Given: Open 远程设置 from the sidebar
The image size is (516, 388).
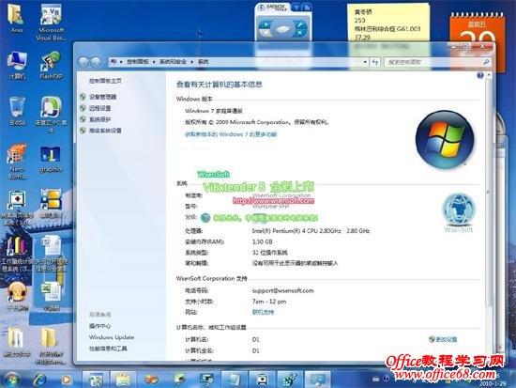Looking at the screenshot, I should pos(100,108).
